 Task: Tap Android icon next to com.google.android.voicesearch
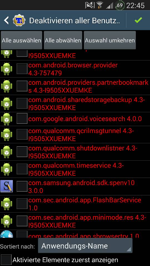(7, 119)
